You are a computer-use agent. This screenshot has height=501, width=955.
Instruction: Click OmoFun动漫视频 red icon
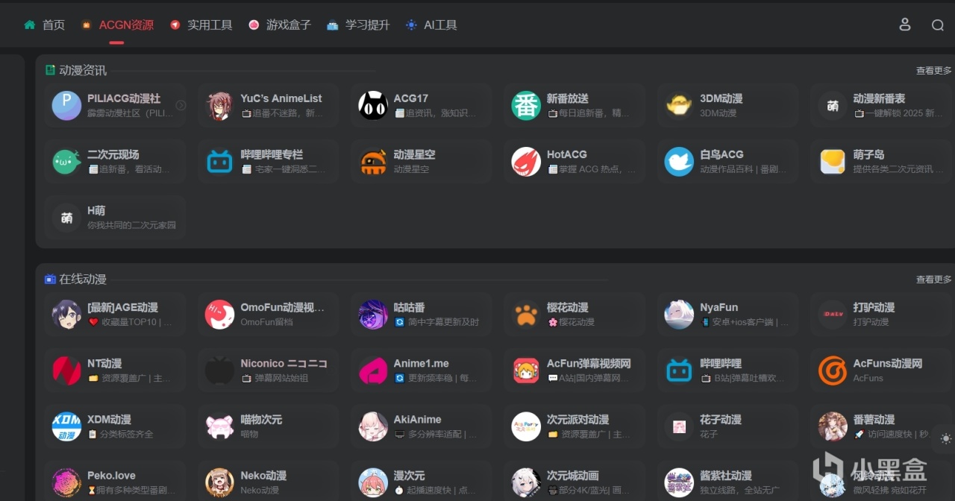pyautogui.click(x=219, y=315)
